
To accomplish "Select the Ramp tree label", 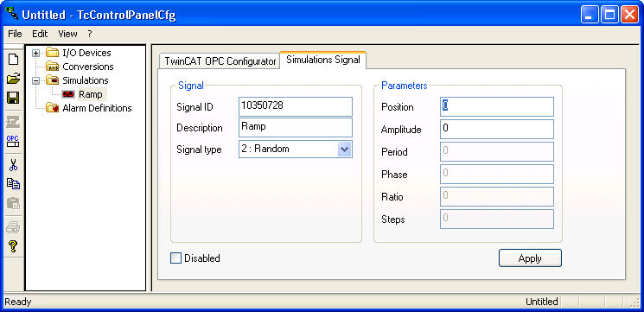I will point(91,94).
